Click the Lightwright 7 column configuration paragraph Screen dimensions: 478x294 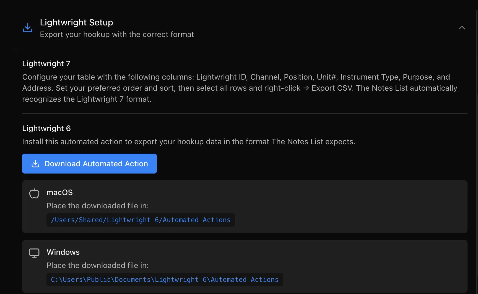tap(240, 88)
